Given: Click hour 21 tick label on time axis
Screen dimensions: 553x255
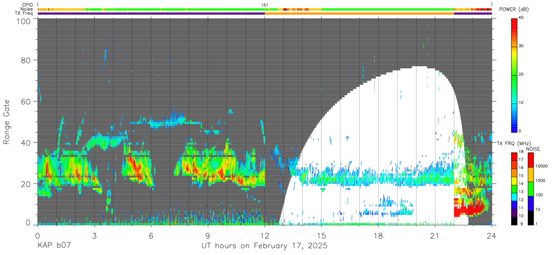Looking at the screenshot, I should pos(435,235).
